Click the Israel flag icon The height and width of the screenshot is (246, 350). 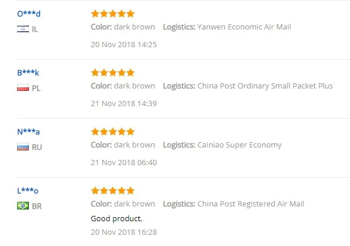[23, 29]
